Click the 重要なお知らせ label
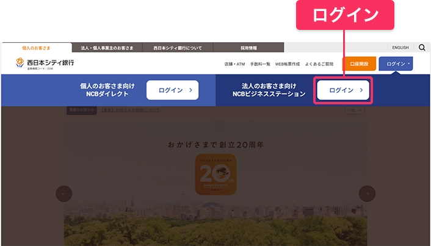The width and height of the screenshot is (431, 246). [x=82, y=110]
